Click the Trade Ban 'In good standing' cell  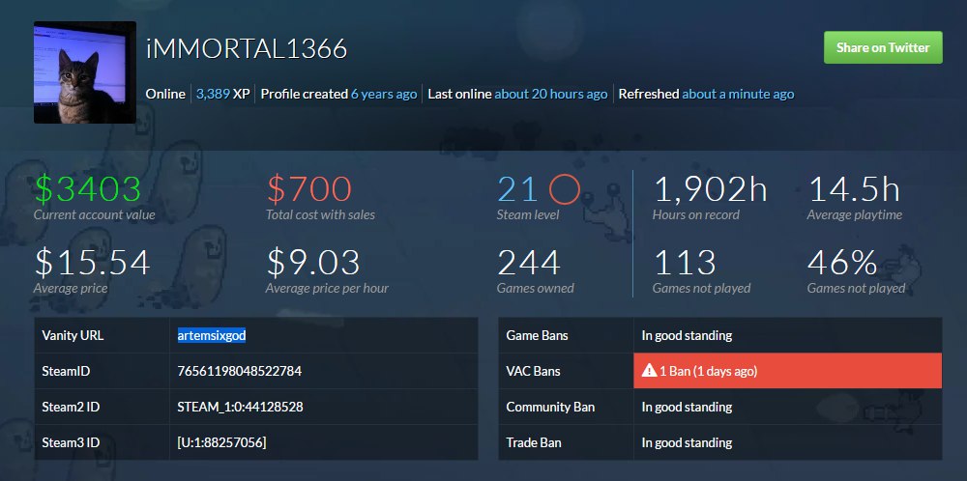tap(787, 442)
